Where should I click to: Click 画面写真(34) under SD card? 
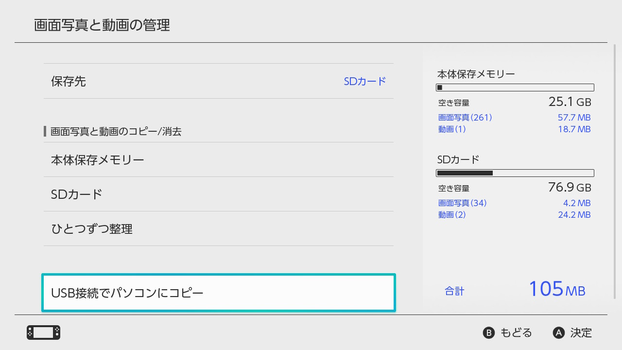tap(462, 203)
